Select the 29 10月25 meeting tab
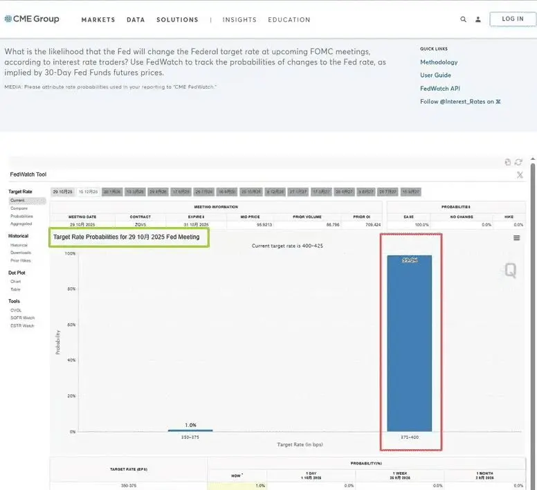Viewport: 537px width, 490px height. (x=63, y=192)
